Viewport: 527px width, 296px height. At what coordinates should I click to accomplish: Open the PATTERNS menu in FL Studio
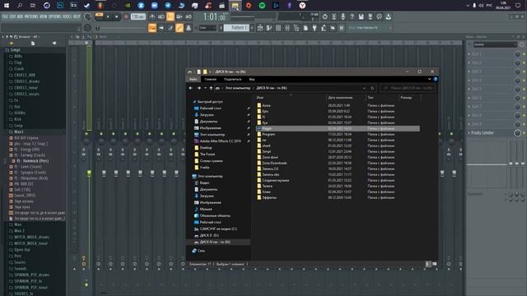(x=31, y=16)
